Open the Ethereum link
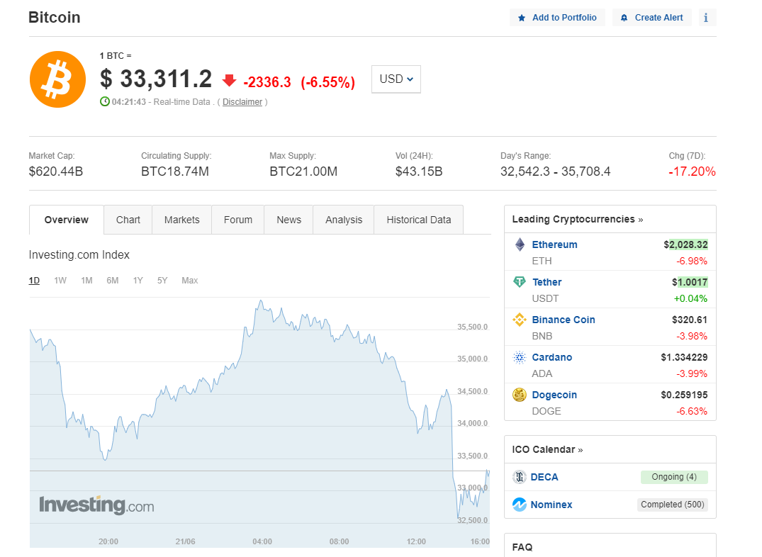The width and height of the screenshot is (762, 557). (554, 244)
